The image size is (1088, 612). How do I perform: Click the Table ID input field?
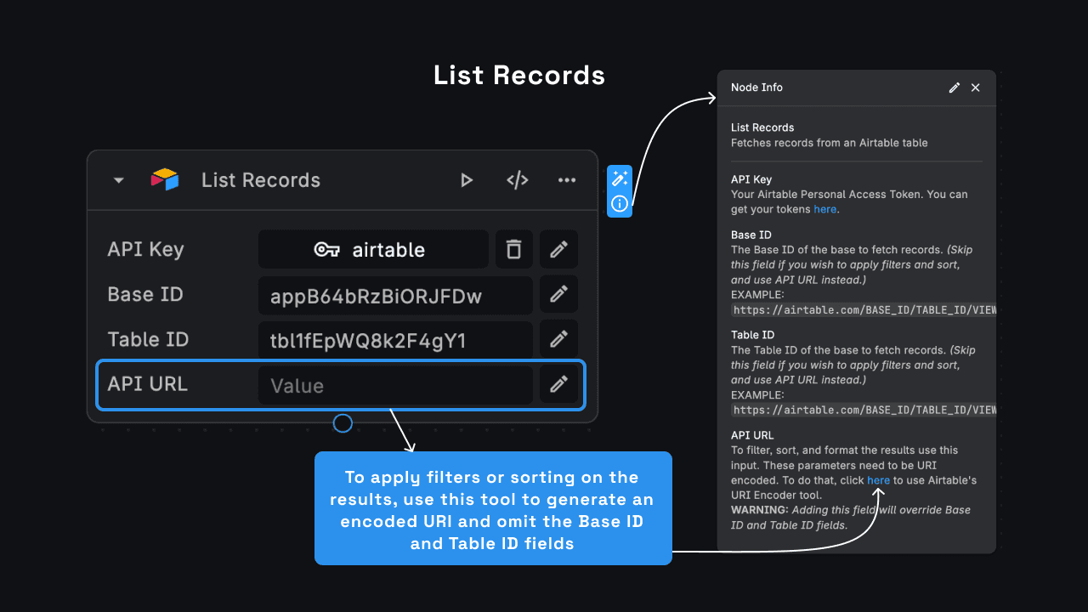(395, 340)
